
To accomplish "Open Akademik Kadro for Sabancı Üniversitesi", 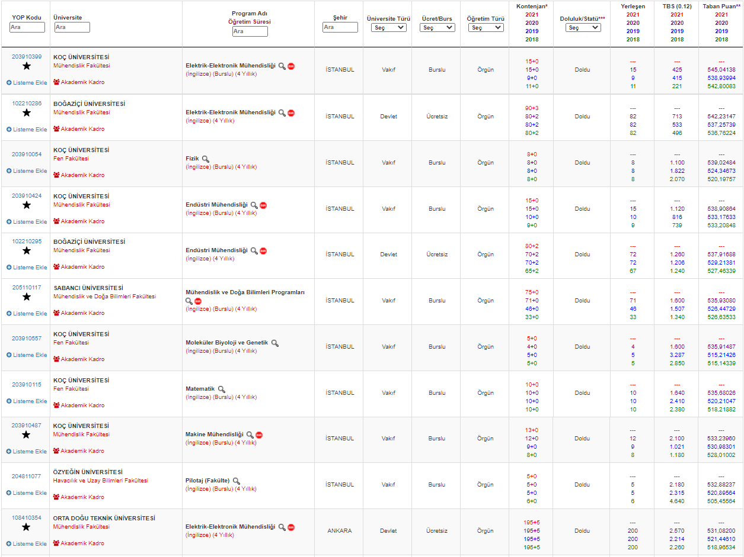I will (x=79, y=313).
